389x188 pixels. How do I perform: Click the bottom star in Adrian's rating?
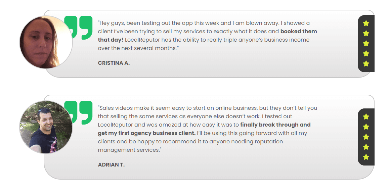tap(366, 157)
